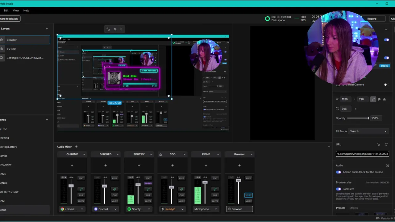The image size is (395, 222).
Task: Add an effect to the SPOTIFY track
Action: [139, 165]
